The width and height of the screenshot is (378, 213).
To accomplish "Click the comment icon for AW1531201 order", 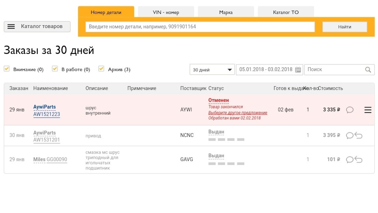I will tap(349, 135).
